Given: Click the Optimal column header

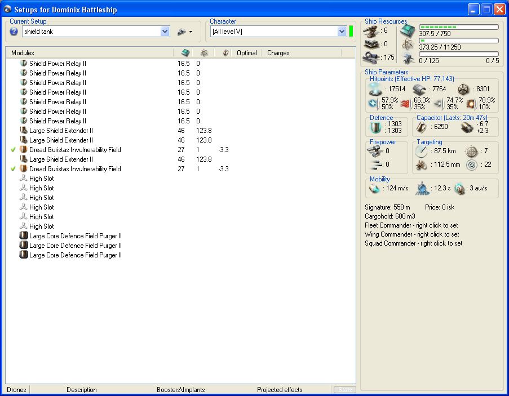Looking at the screenshot, I should pos(247,53).
